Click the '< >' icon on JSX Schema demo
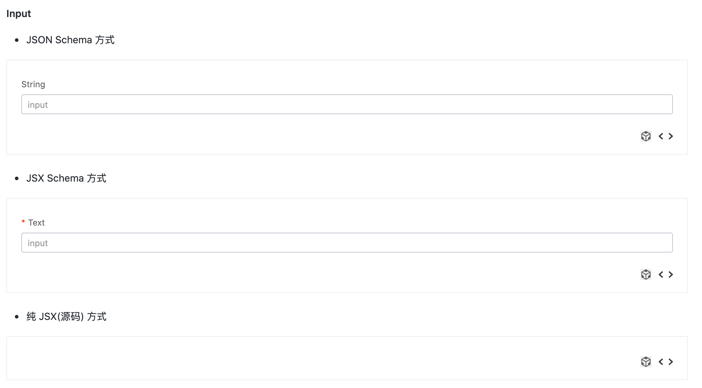 point(666,275)
